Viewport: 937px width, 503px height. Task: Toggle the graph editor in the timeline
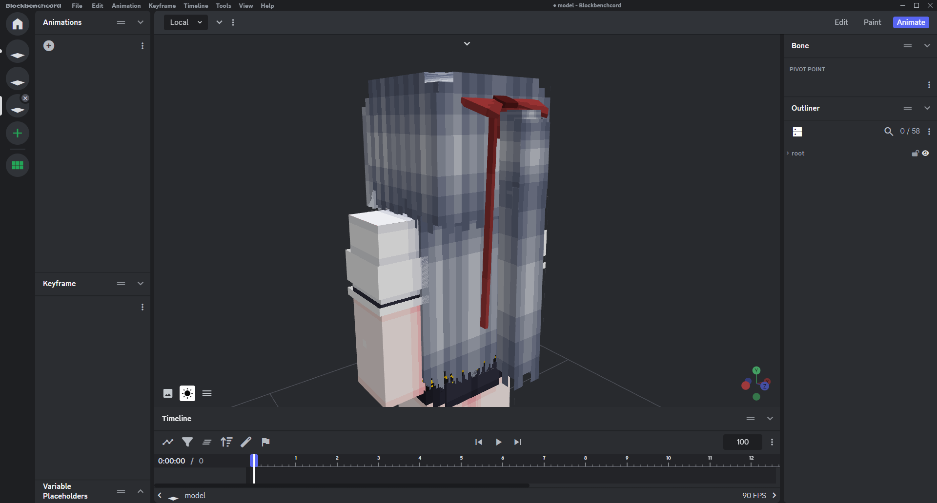pos(168,442)
